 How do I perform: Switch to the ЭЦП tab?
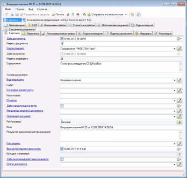coord(32,25)
